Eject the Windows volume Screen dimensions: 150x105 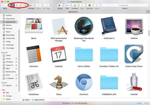[x=16, y=62]
